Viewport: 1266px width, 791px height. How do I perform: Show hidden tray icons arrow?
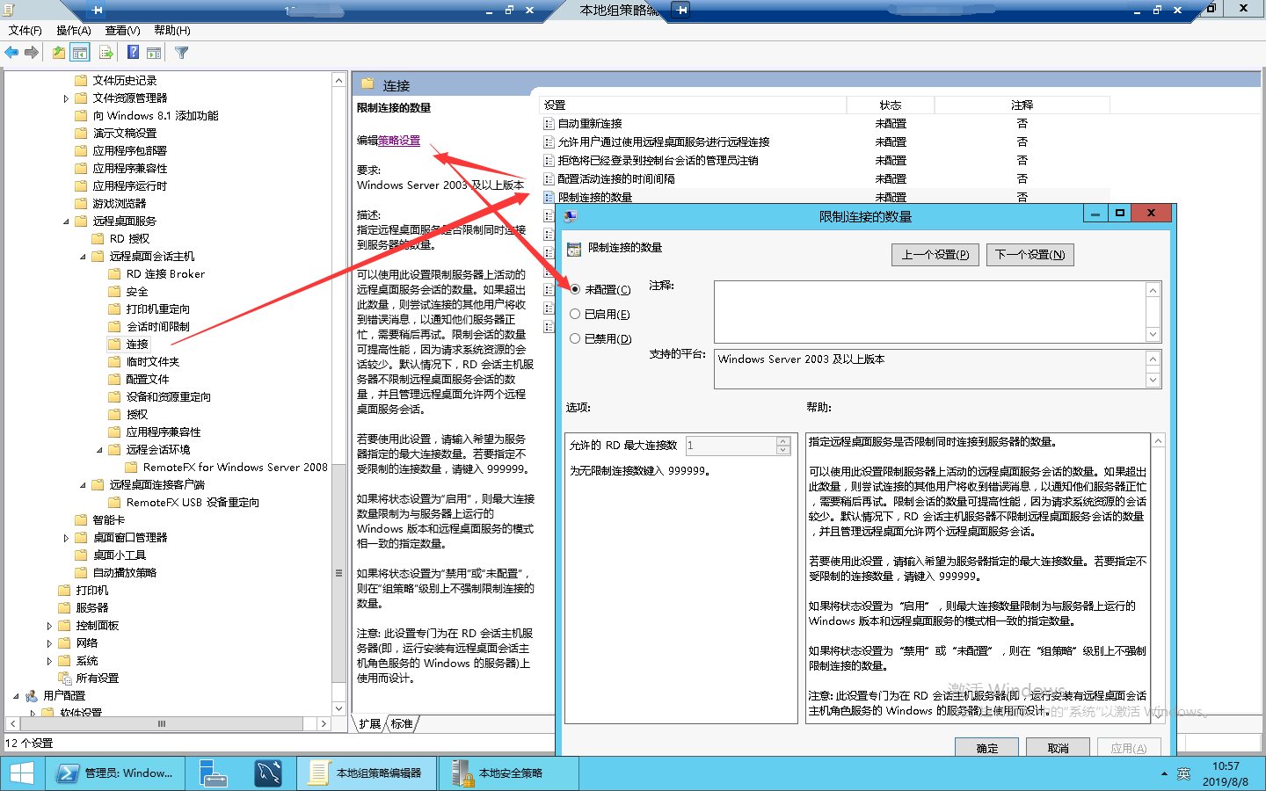(1164, 774)
